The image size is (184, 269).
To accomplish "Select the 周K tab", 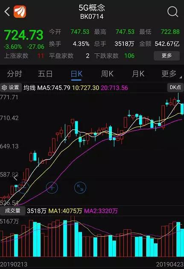I will [x=107, y=74].
